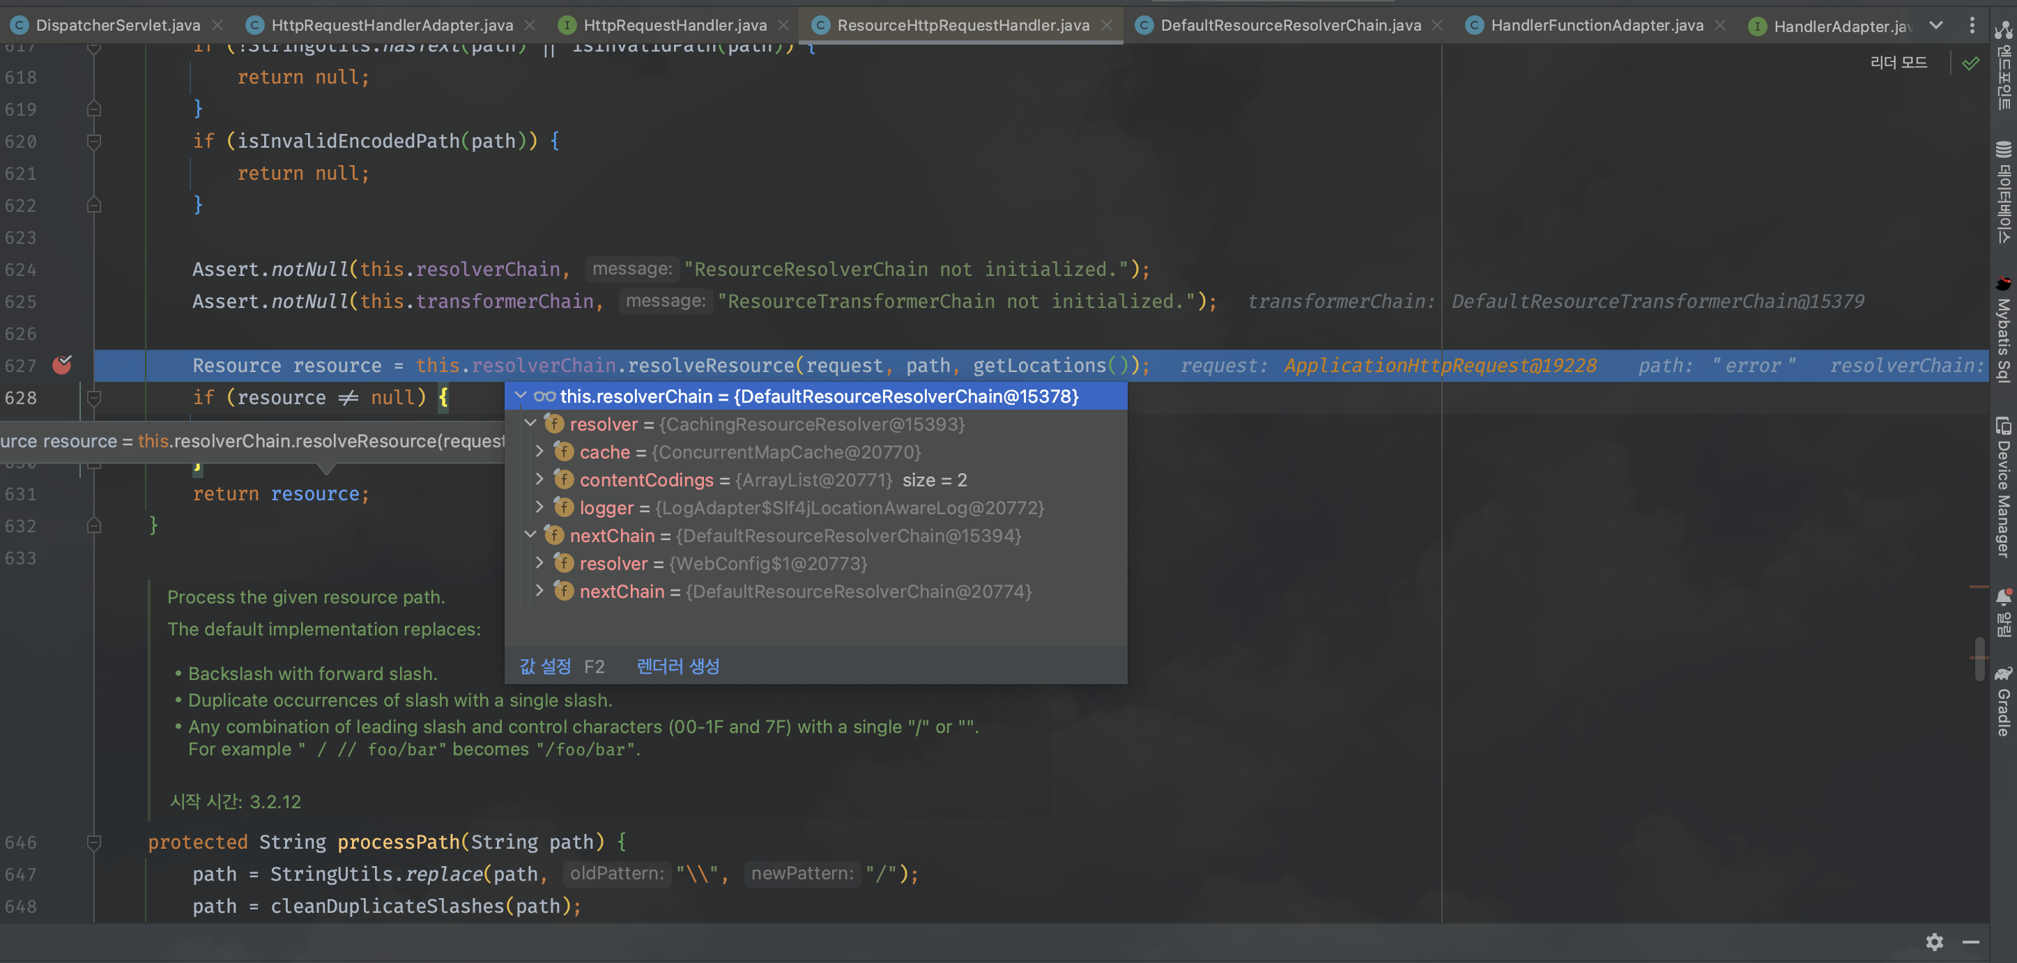2017x963 pixels.
Task: Hide bottom panel with minimize dash
Action: pos(1971,942)
